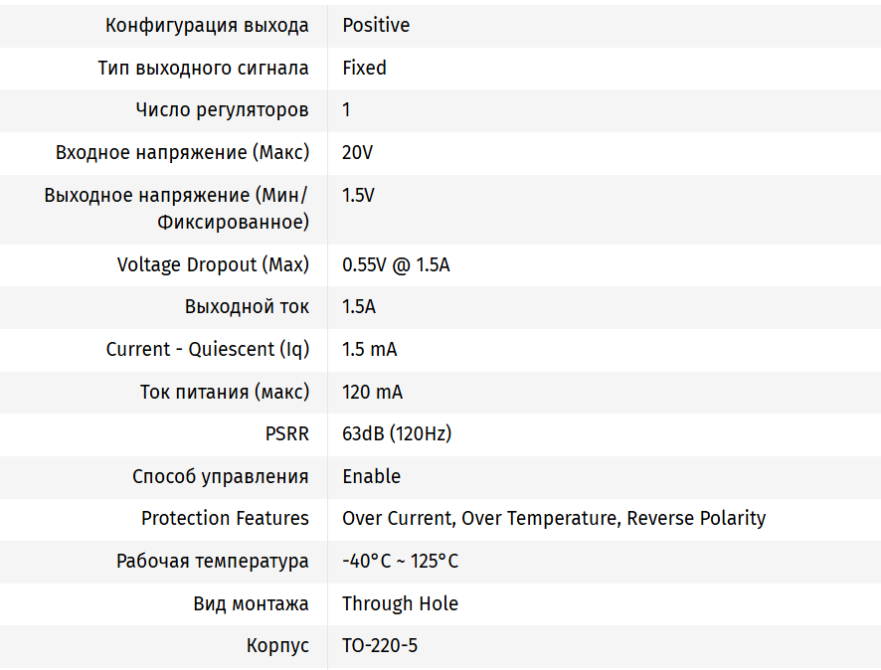The width and height of the screenshot is (881, 670).
Task: Select the "Positive" value text
Action: click(376, 26)
